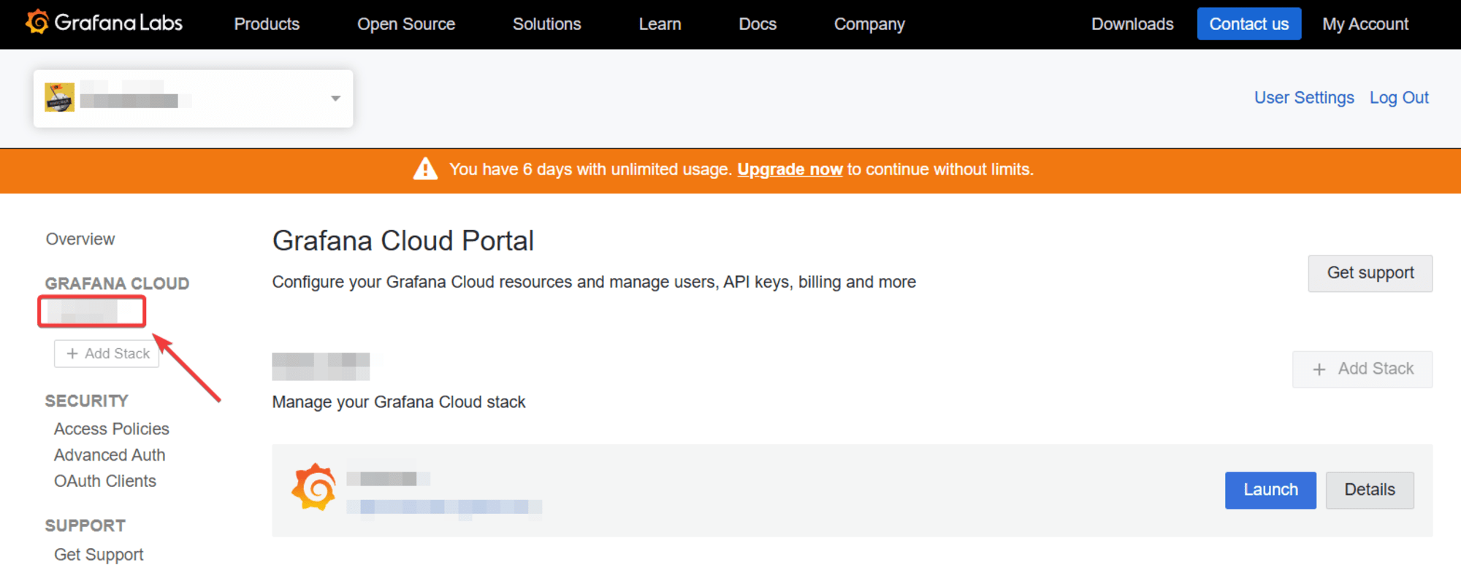The height and width of the screenshot is (565, 1461).
Task: Click the sidebar Add Stack button
Action: (107, 353)
